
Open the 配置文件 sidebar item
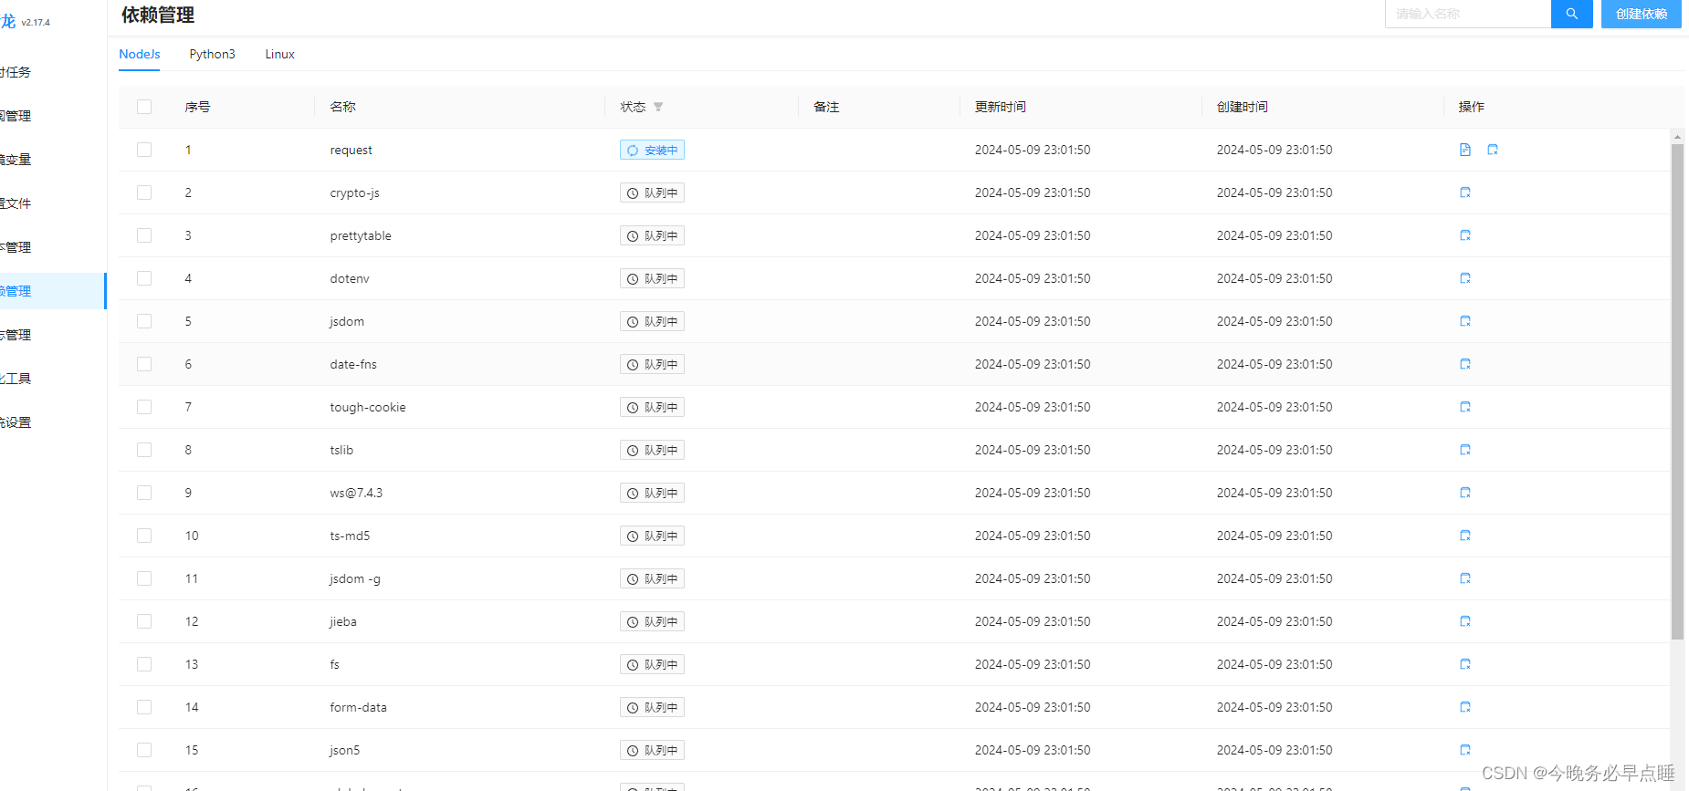click(53, 203)
